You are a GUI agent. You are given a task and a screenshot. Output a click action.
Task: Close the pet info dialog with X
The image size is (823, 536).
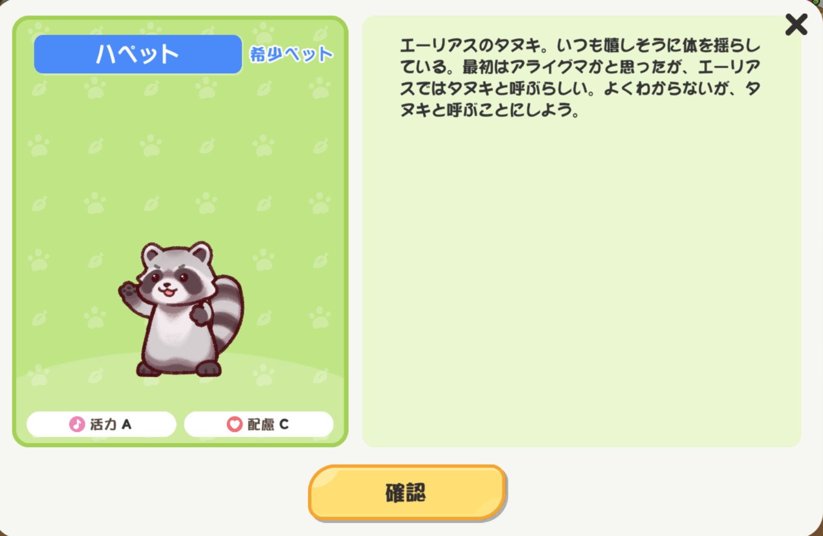click(x=796, y=24)
